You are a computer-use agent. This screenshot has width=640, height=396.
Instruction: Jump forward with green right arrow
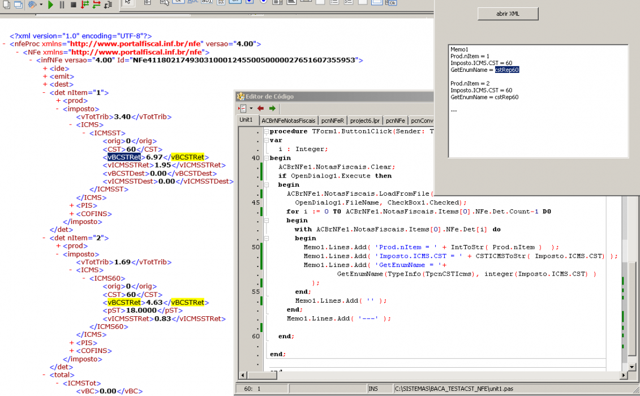click(272, 108)
